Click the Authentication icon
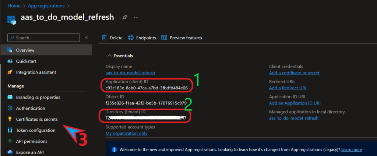This screenshot has height=156, width=377. click(x=10, y=108)
